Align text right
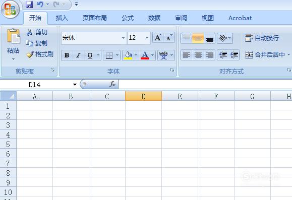Viewport: 292px width, 200px height. (209, 55)
